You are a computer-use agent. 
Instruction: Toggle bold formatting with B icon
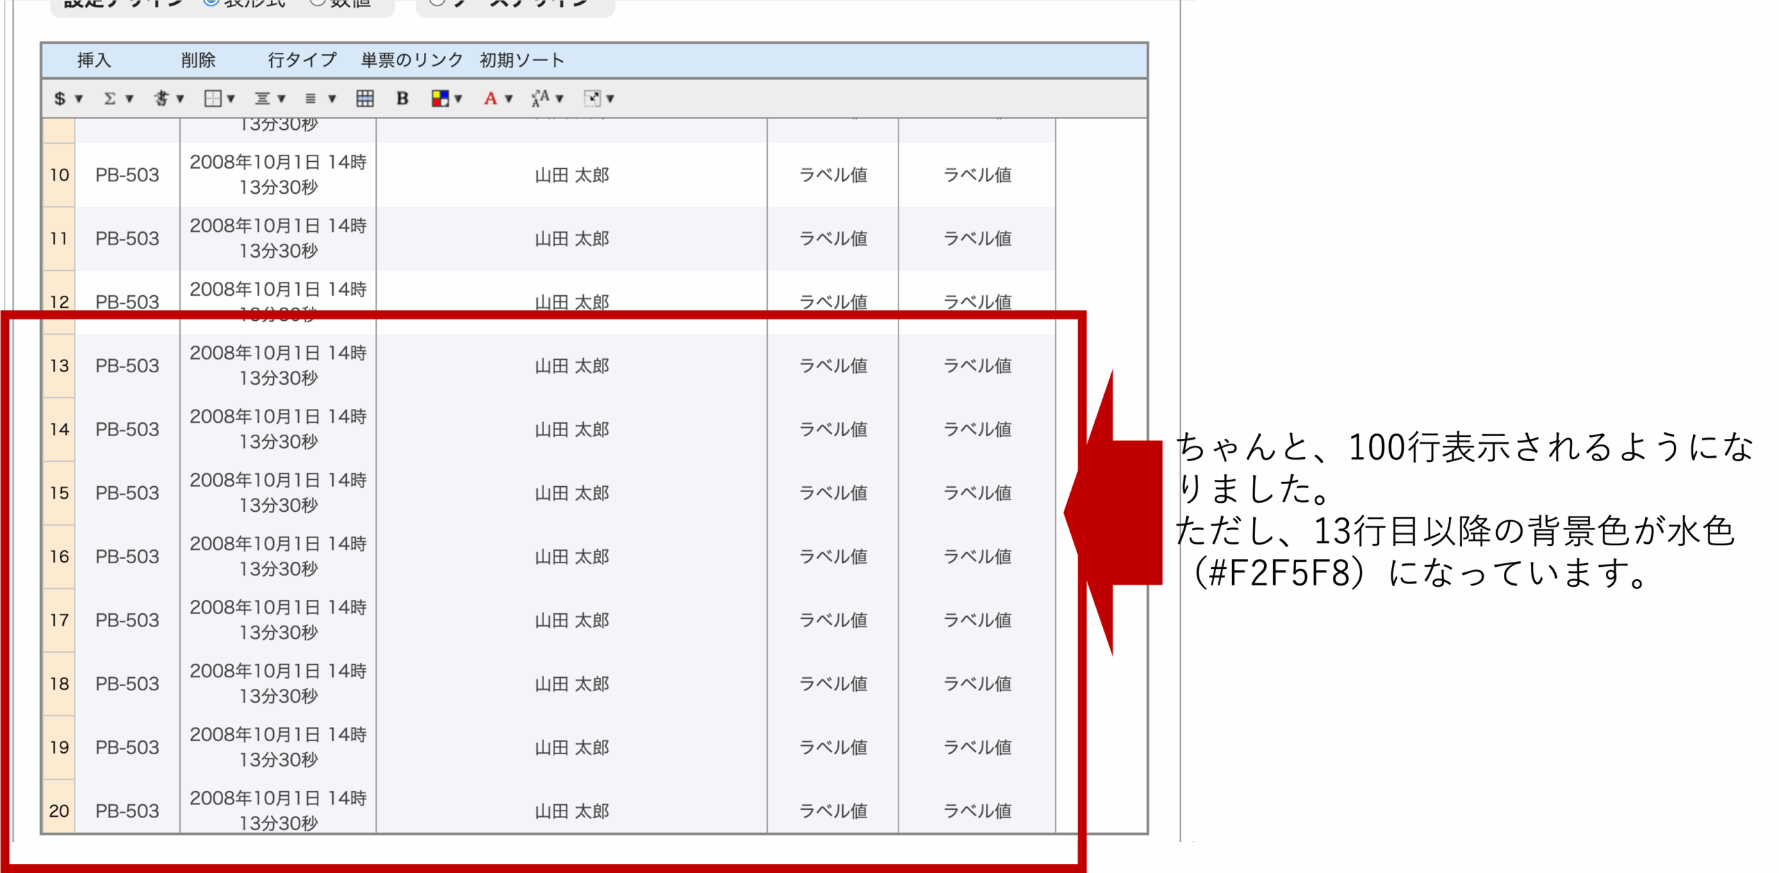pyautogui.click(x=402, y=99)
